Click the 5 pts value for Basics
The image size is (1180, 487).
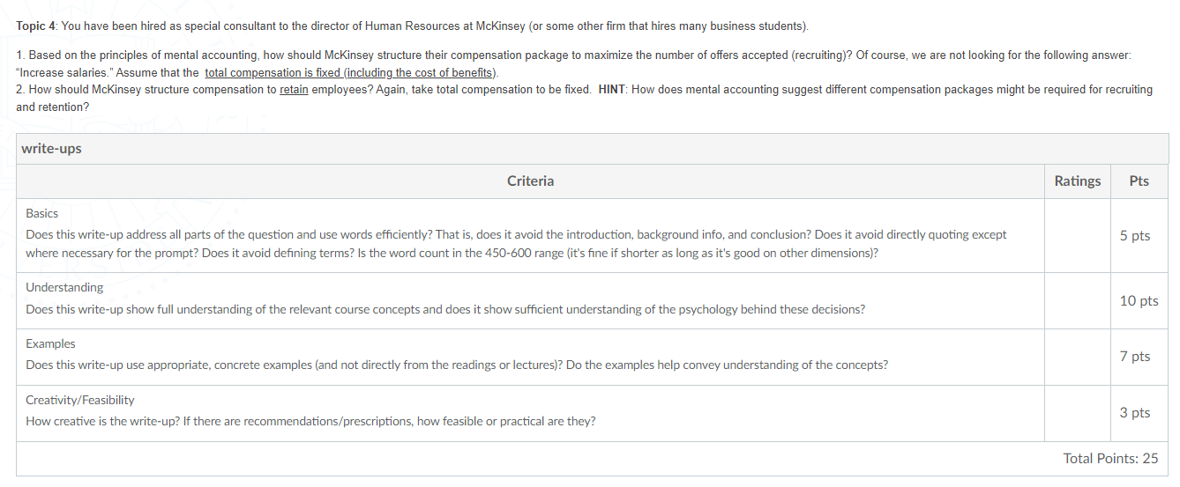1135,235
